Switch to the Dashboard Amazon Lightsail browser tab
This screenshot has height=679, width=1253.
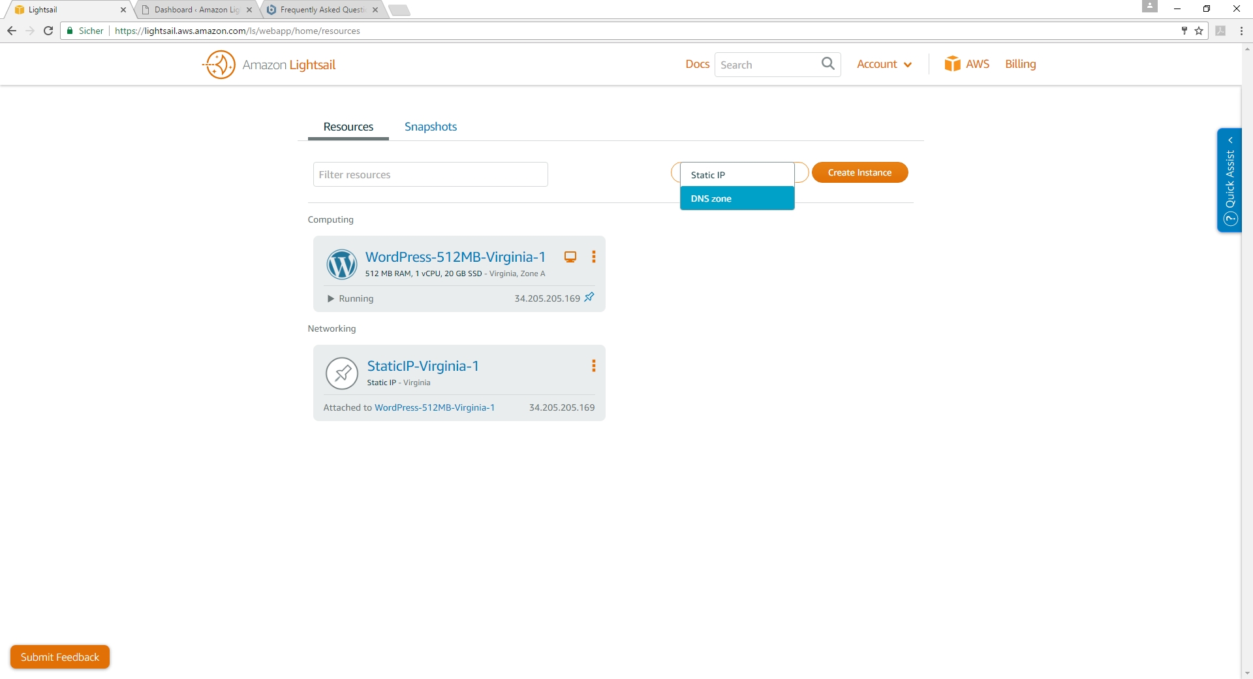coord(196,10)
